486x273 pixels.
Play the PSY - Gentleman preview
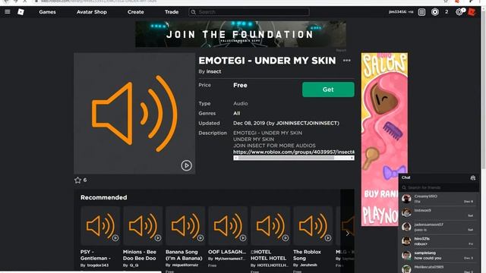(115, 238)
